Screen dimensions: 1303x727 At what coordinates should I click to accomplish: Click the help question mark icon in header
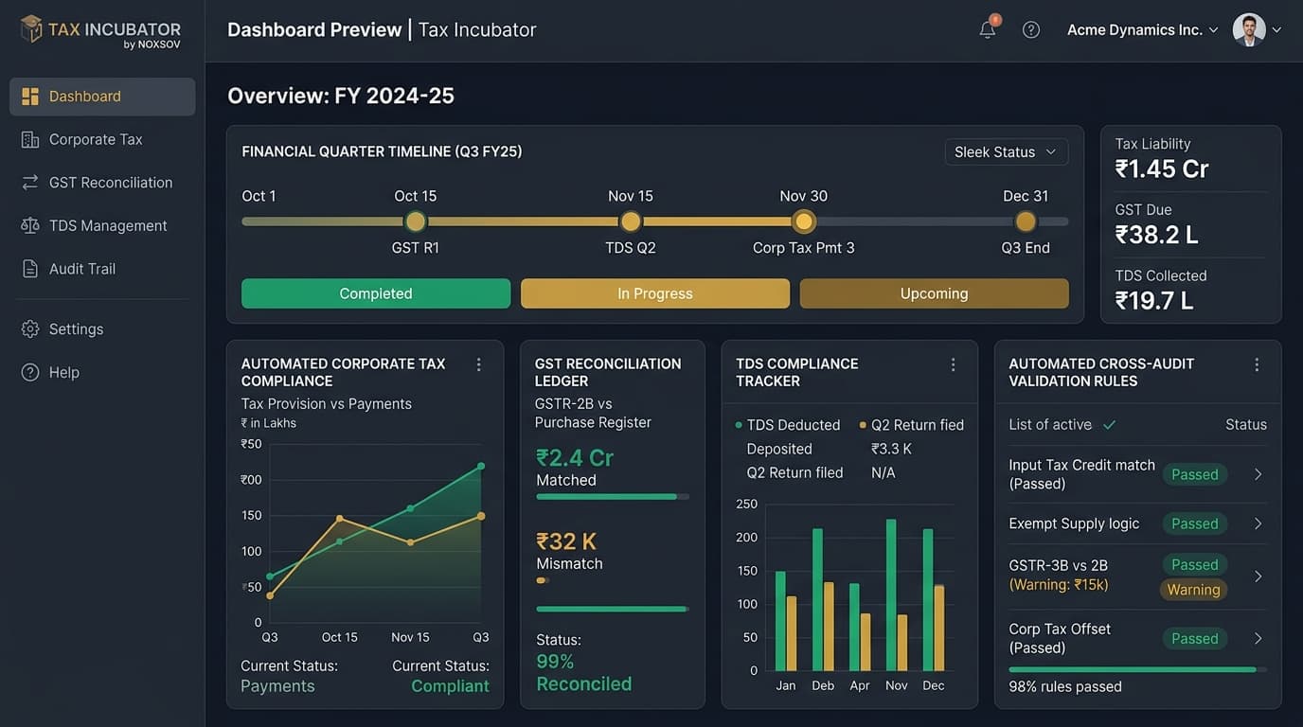[x=1031, y=29]
